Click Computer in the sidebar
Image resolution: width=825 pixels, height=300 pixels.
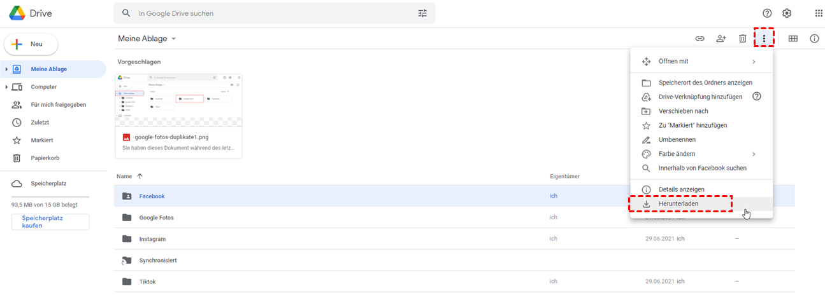(44, 87)
